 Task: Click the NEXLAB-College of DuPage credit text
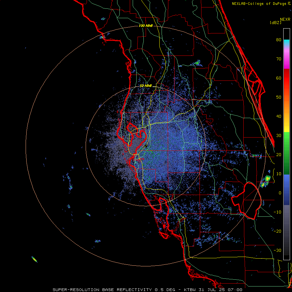(259, 4)
